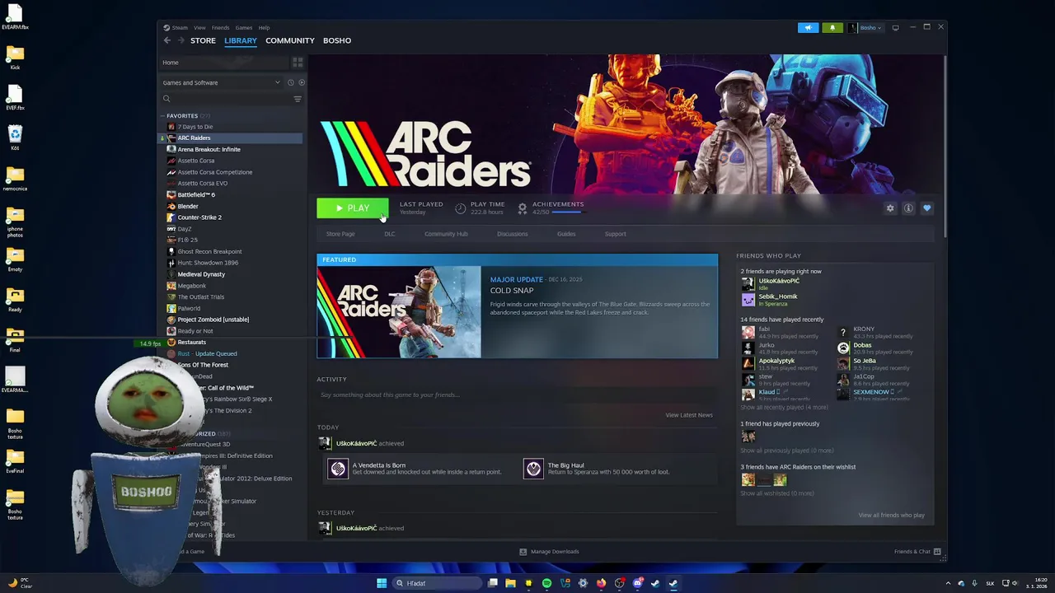Screen dimensions: 1055x593
Task: Select Palworld in the favorites list
Action: point(189,308)
